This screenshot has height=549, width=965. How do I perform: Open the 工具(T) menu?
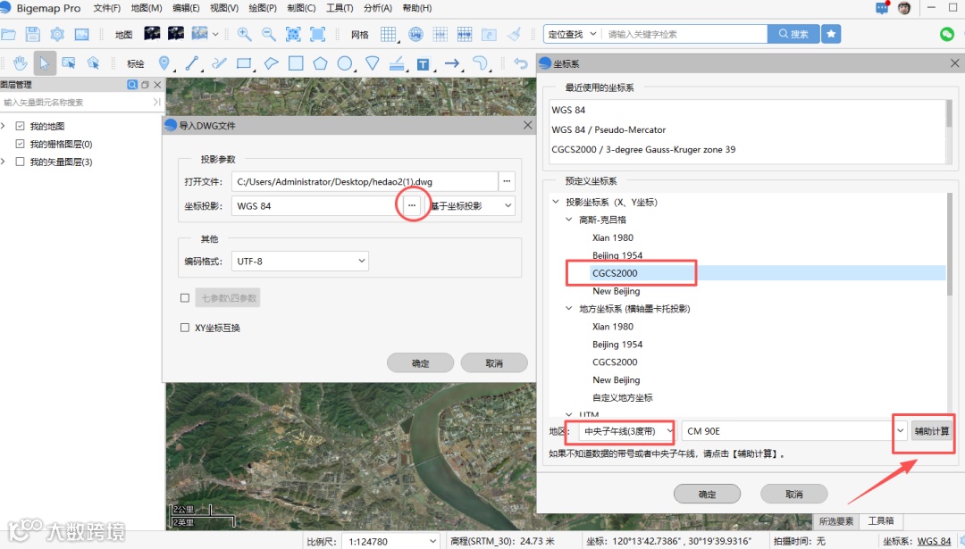pos(340,8)
